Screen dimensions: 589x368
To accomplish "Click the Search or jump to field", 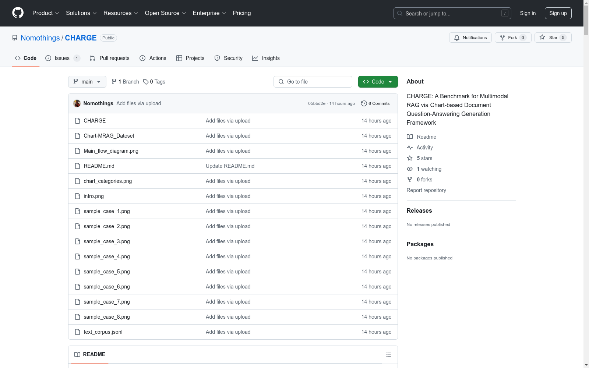I will click(452, 13).
